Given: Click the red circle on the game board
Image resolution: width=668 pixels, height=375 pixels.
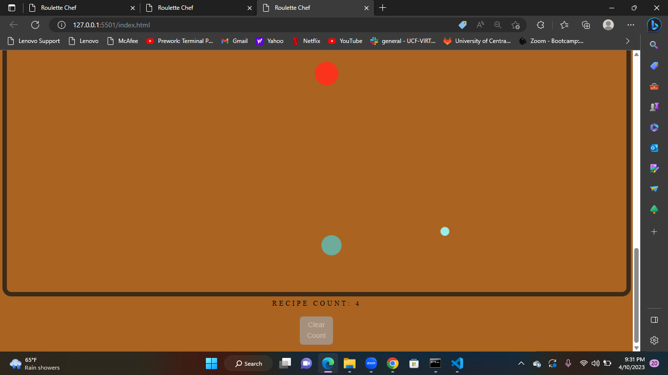Looking at the screenshot, I should click(x=327, y=74).
